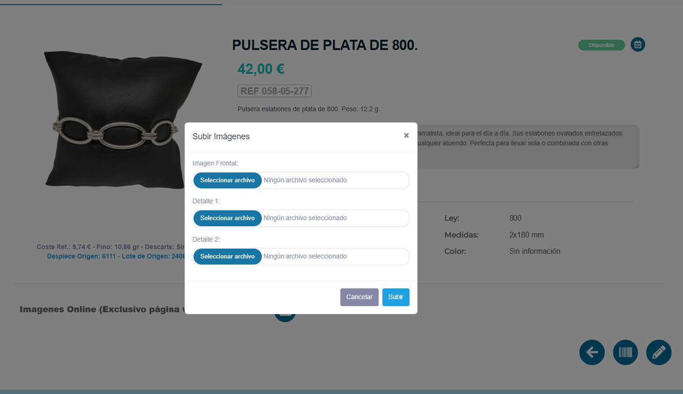Click the REF 058-05-277 reference tag

tap(274, 91)
